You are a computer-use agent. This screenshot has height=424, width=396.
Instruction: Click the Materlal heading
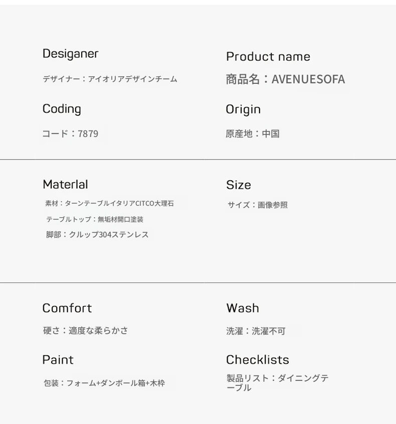tap(65, 185)
